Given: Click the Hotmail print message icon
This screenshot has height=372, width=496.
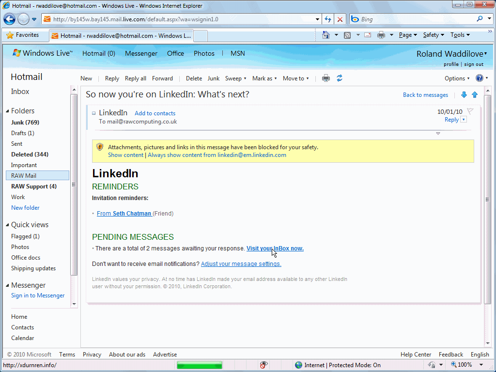Looking at the screenshot, I should [326, 78].
